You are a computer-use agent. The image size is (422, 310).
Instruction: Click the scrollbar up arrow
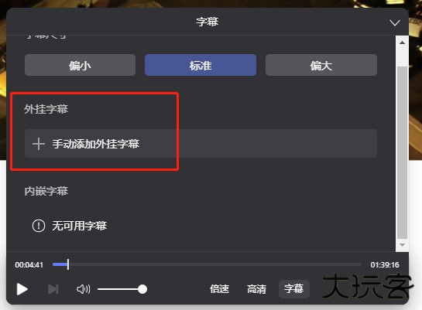(402, 43)
